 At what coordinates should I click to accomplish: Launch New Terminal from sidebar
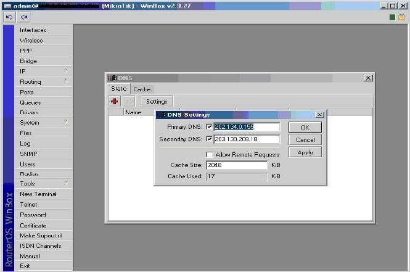pyautogui.click(x=43, y=194)
